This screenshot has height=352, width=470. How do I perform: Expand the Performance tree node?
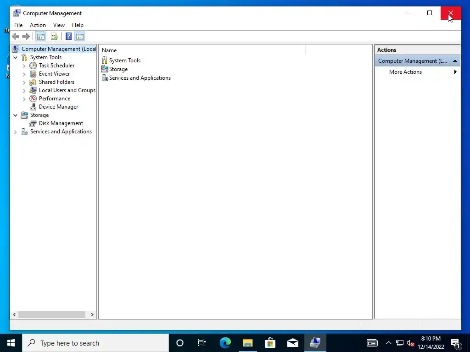point(24,99)
